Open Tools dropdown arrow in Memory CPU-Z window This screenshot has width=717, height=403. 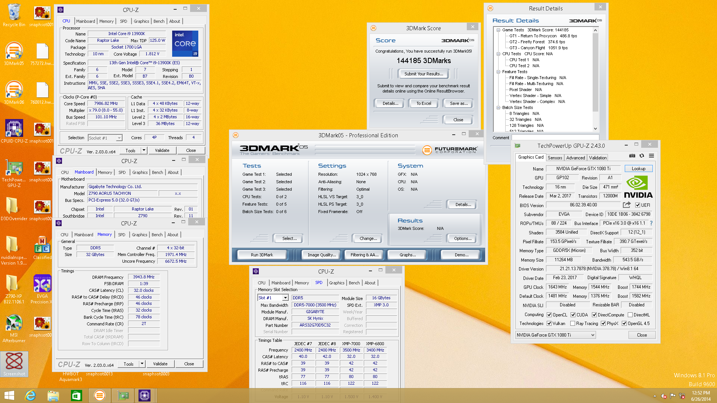click(142, 364)
